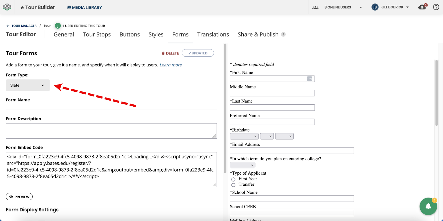Open the Jill Bobrick account menu
The width and height of the screenshot is (443, 221).
[395, 7]
